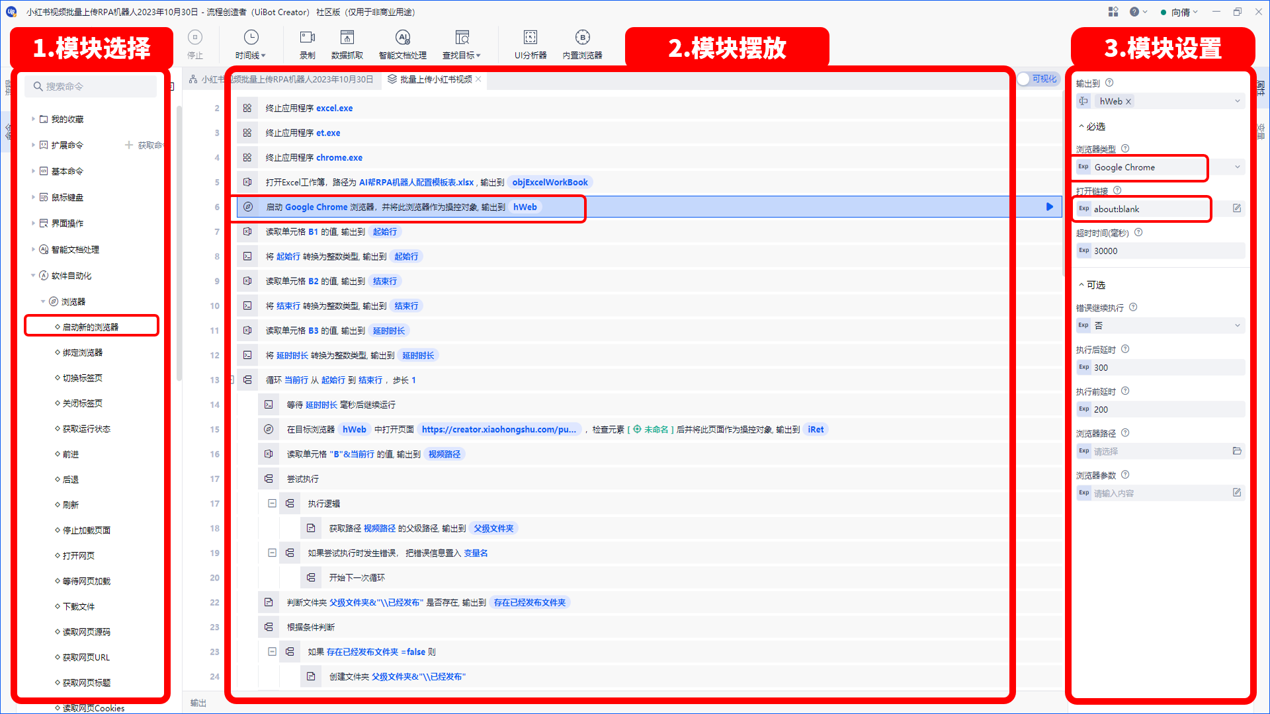
Task: Click the 执行前延时 200 field
Action: (x=1160, y=409)
